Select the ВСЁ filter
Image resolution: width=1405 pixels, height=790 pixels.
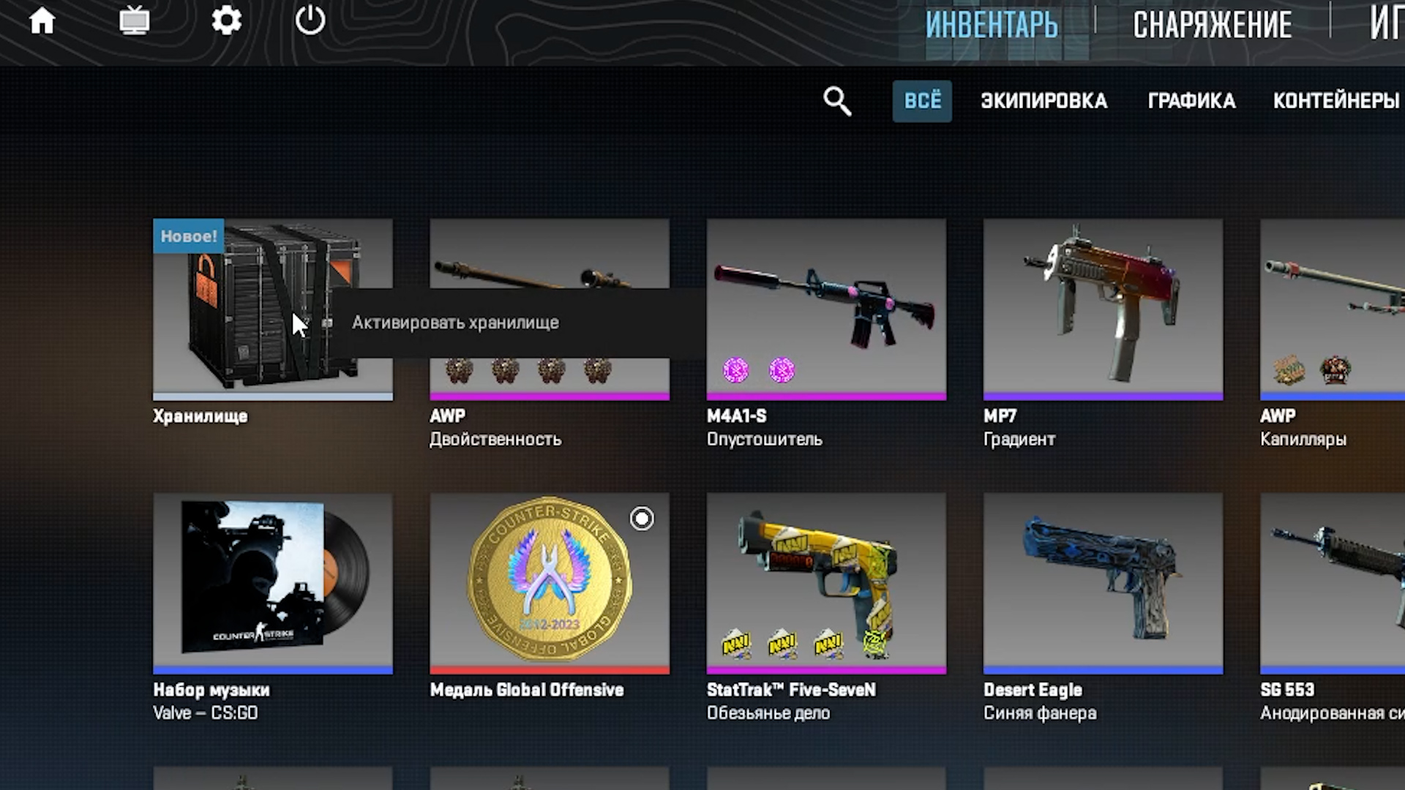tap(922, 101)
